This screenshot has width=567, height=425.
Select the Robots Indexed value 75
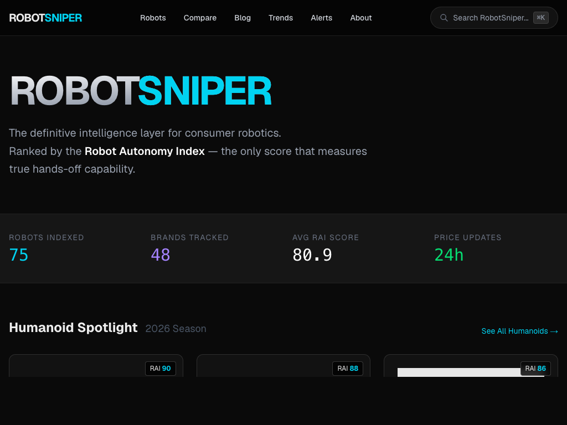click(18, 255)
